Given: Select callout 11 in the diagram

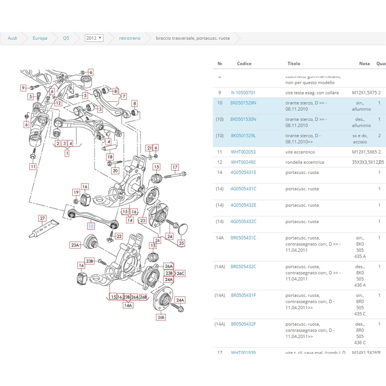Looking at the screenshot, I should point(34,167).
